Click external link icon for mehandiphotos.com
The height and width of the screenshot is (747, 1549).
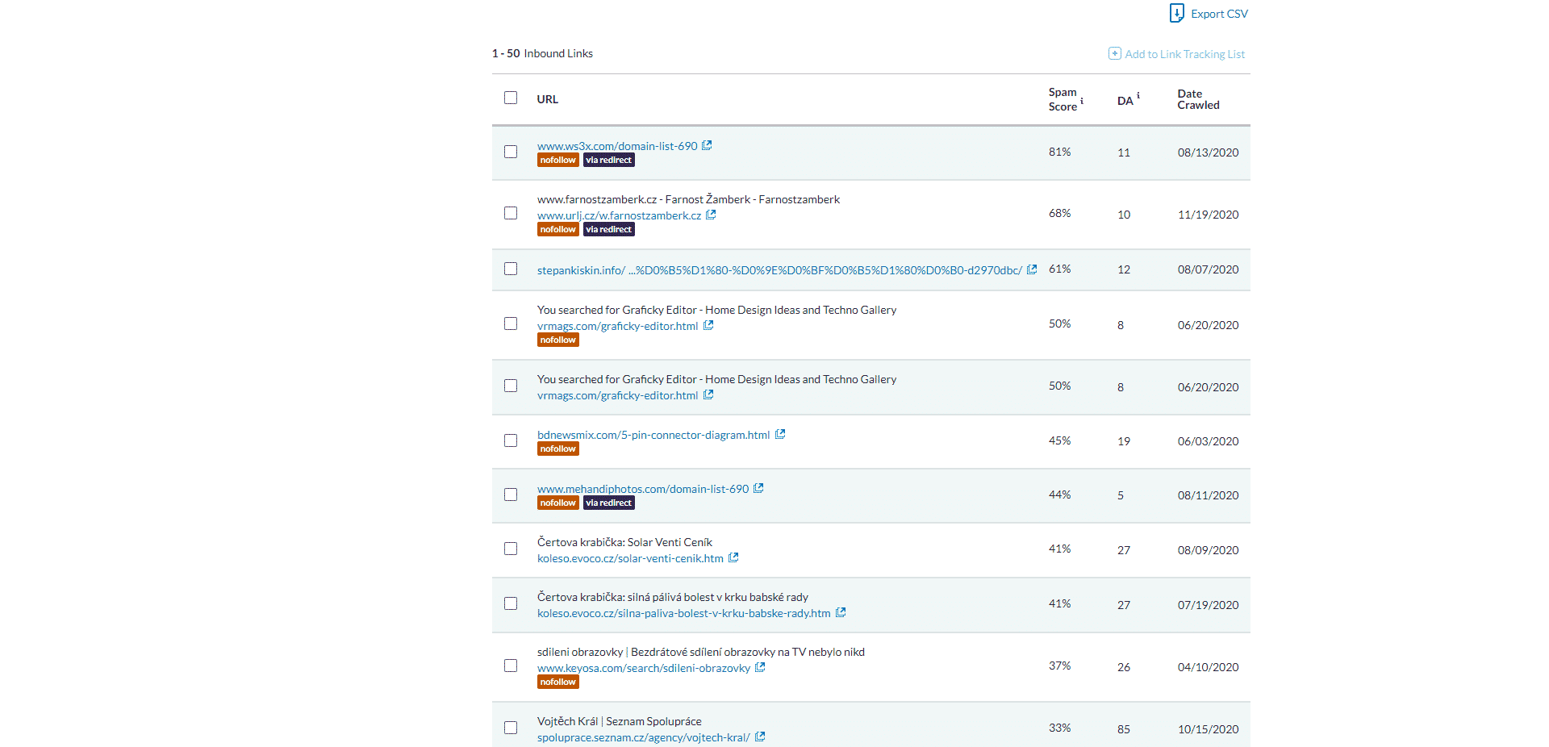tap(758, 489)
